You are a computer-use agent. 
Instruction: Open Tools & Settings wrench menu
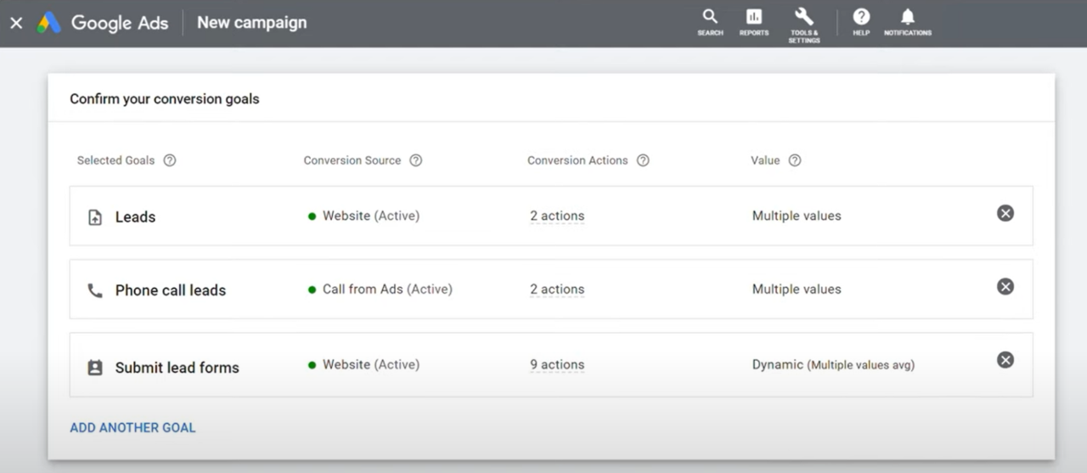803,23
